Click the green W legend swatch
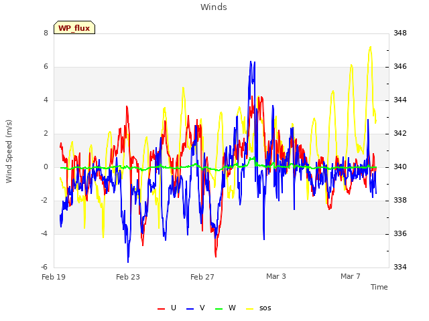Image resolution: width=429 pixels, height=321 pixels. coord(219,309)
